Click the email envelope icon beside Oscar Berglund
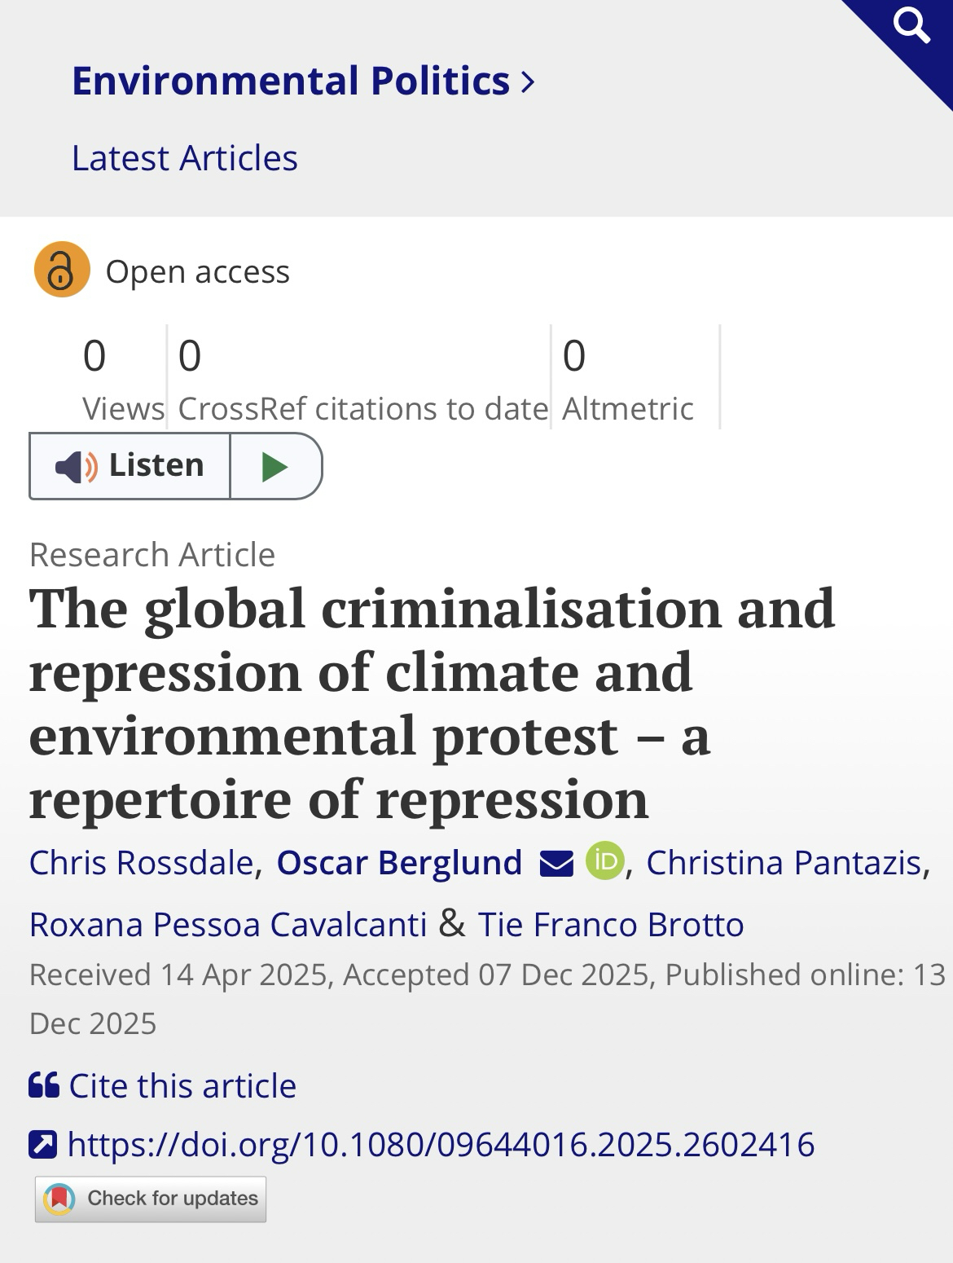This screenshot has height=1263, width=953. coord(556,863)
